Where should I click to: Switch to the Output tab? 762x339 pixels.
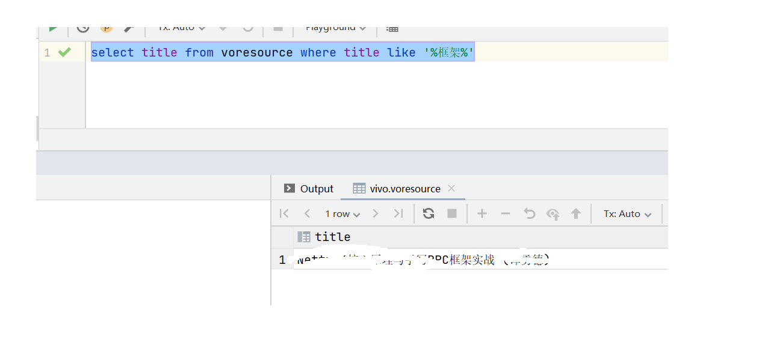(309, 189)
